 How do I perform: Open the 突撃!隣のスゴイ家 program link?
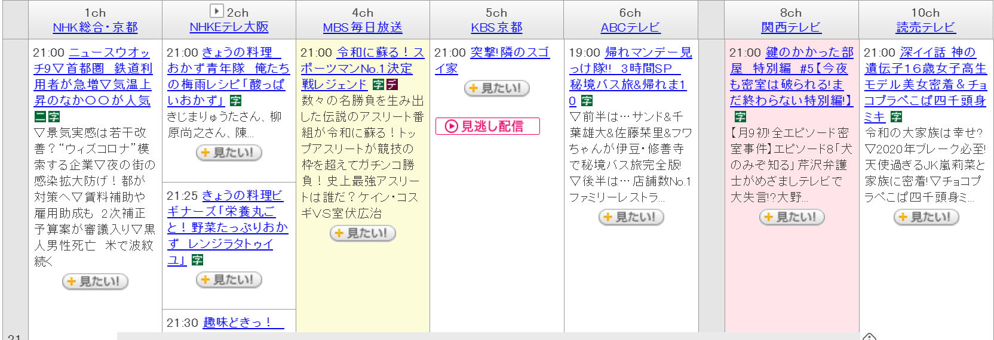click(492, 60)
